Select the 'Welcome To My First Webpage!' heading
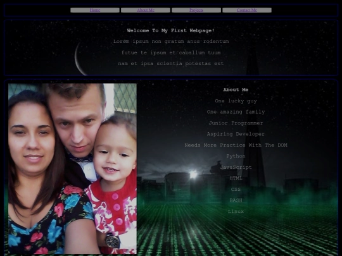Screen dimensions: 342x256 click(x=171, y=30)
